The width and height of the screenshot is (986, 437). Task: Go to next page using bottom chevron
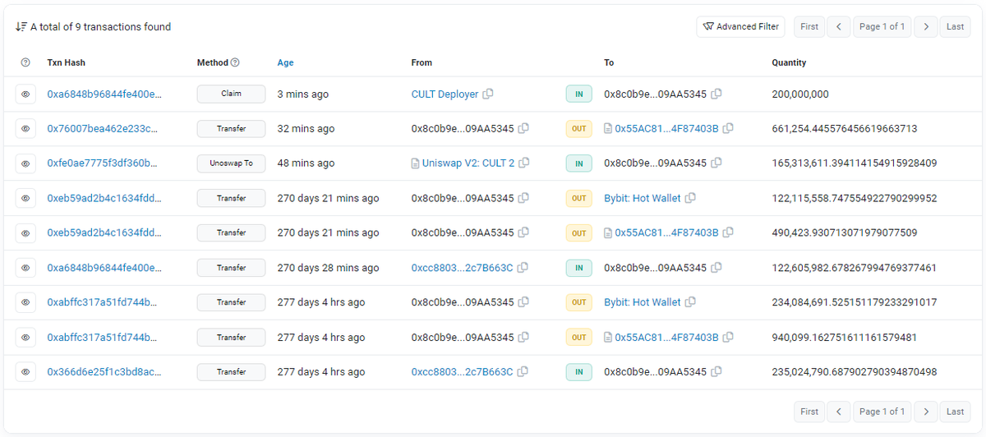tap(926, 412)
